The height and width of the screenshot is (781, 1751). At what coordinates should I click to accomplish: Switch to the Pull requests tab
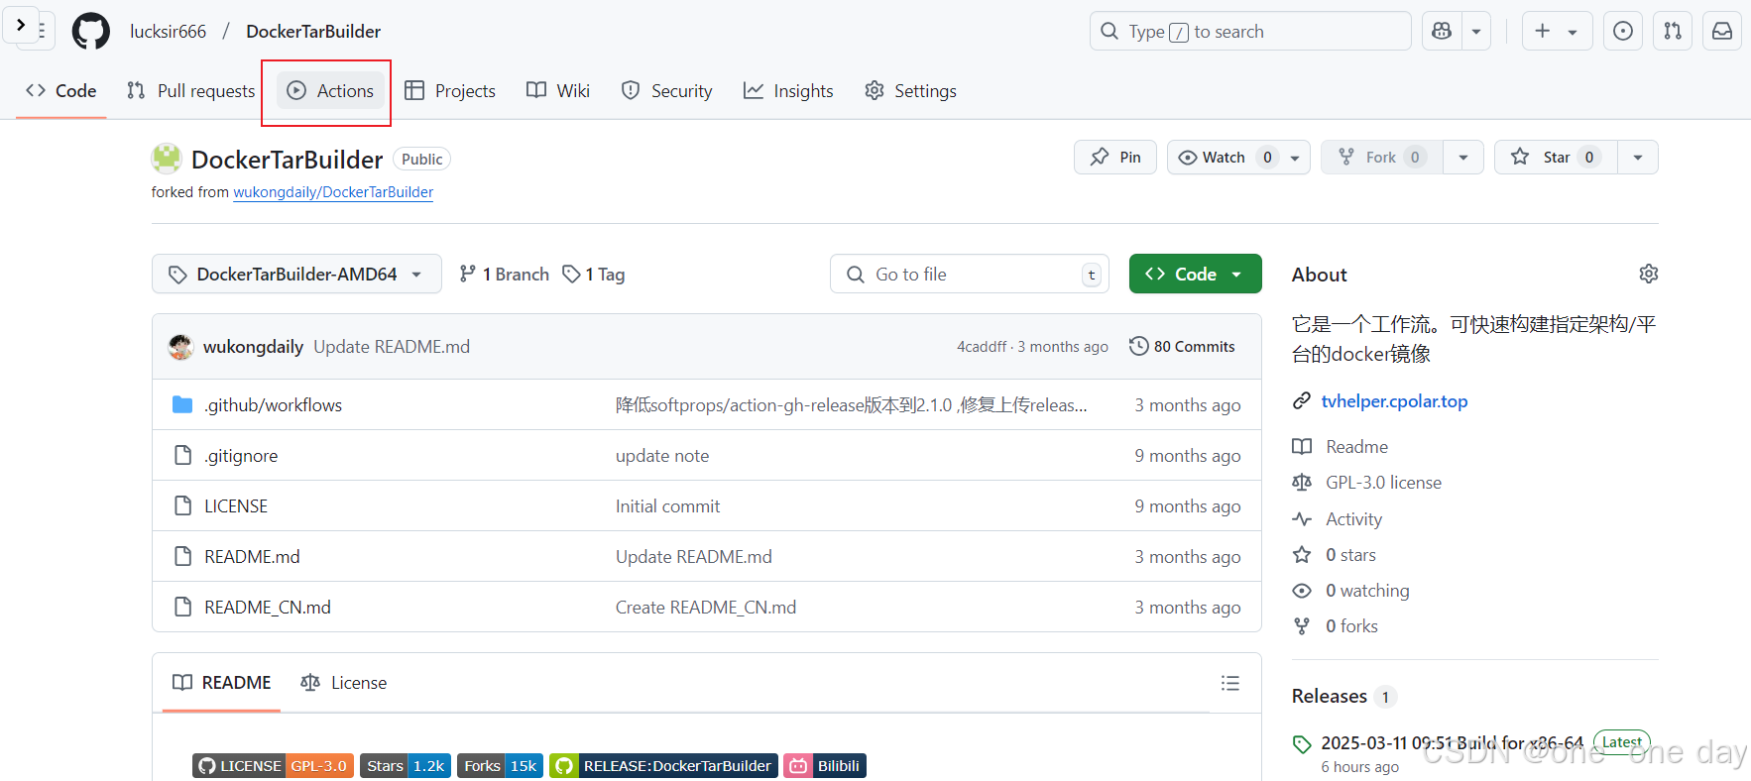click(x=191, y=90)
